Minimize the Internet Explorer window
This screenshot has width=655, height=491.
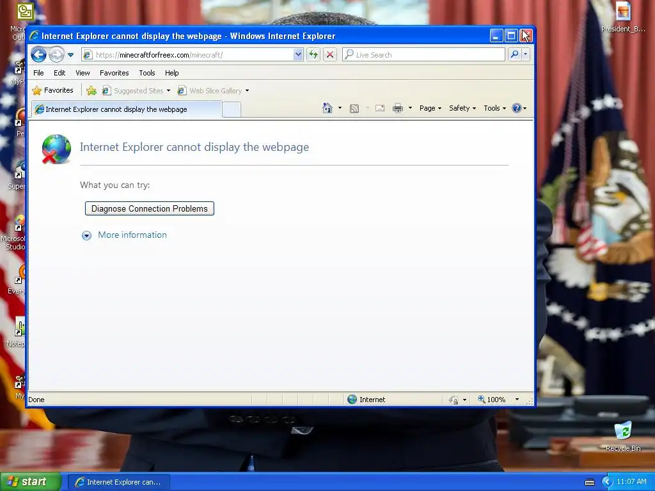click(496, 36)
